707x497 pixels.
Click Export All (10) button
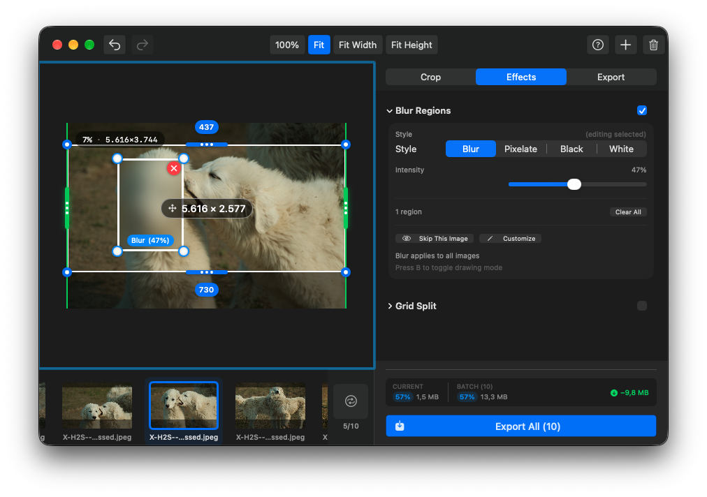[520, 426]
